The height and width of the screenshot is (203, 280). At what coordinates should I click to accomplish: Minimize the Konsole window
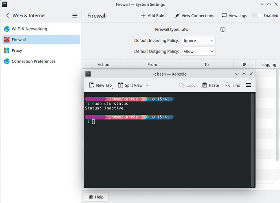click(237, 74)
